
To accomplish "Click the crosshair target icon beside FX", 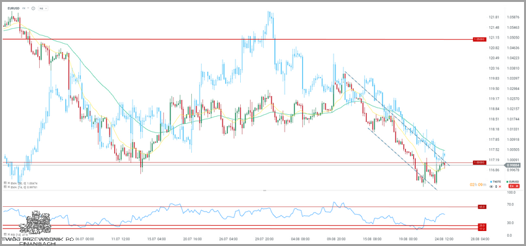I will [33, 8].
